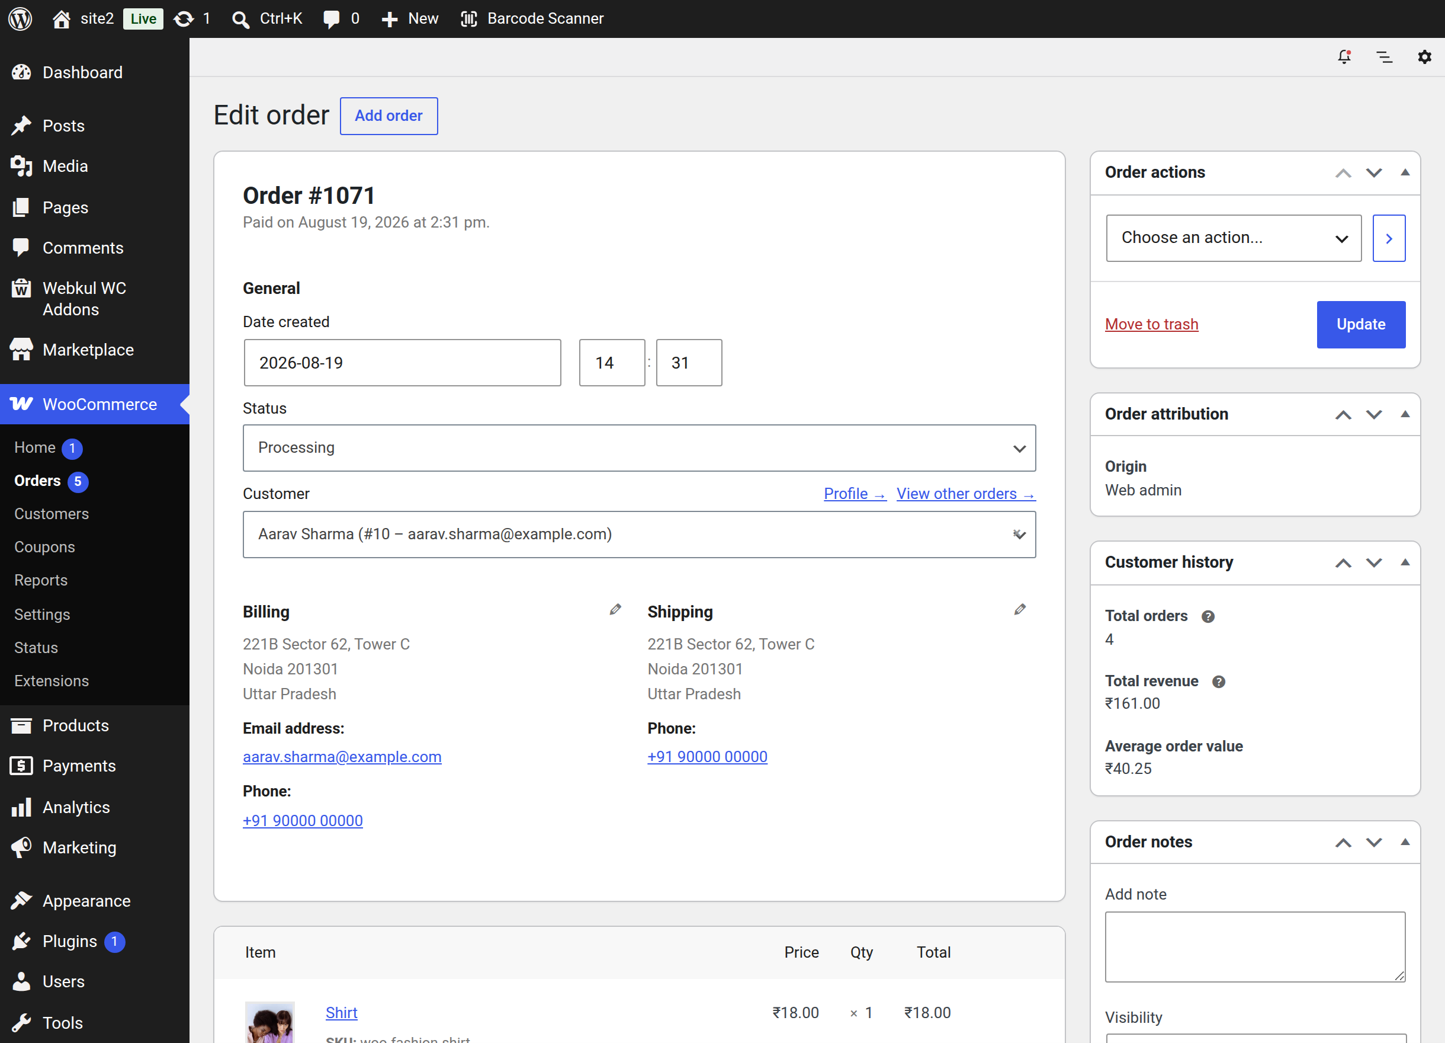This screenshot has height=1043, width=1445.
Task: Move Order actions panel down
Action: (1375, 173)
